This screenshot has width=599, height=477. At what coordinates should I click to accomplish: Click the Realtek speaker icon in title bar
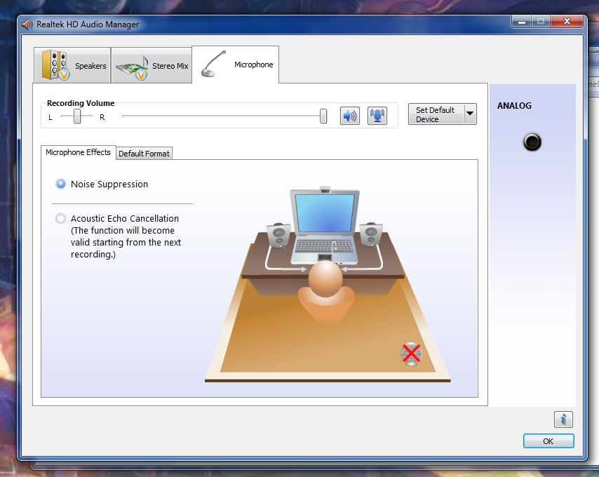click(x=27, y=25)
